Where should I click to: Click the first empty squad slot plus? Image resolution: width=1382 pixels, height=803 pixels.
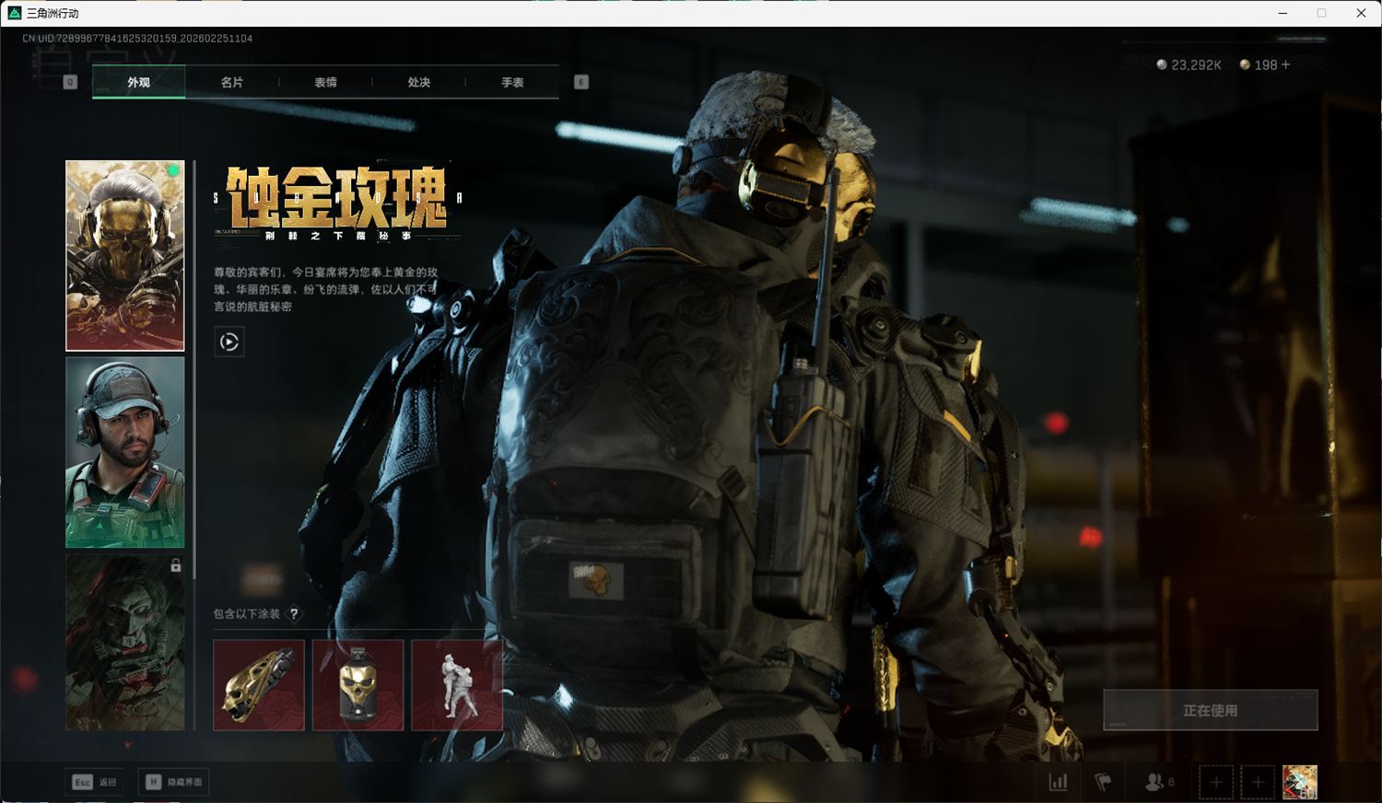point(1215,783)
